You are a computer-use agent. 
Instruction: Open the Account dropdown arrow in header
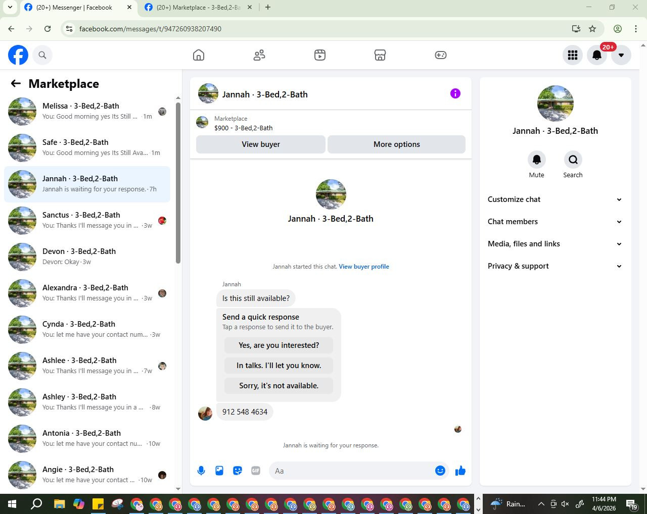point(621,55)
